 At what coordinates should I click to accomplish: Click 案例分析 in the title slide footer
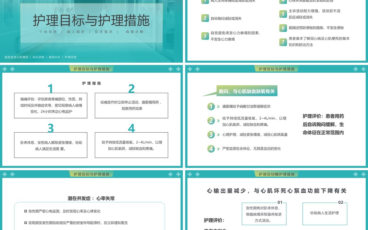click(55, 57)
